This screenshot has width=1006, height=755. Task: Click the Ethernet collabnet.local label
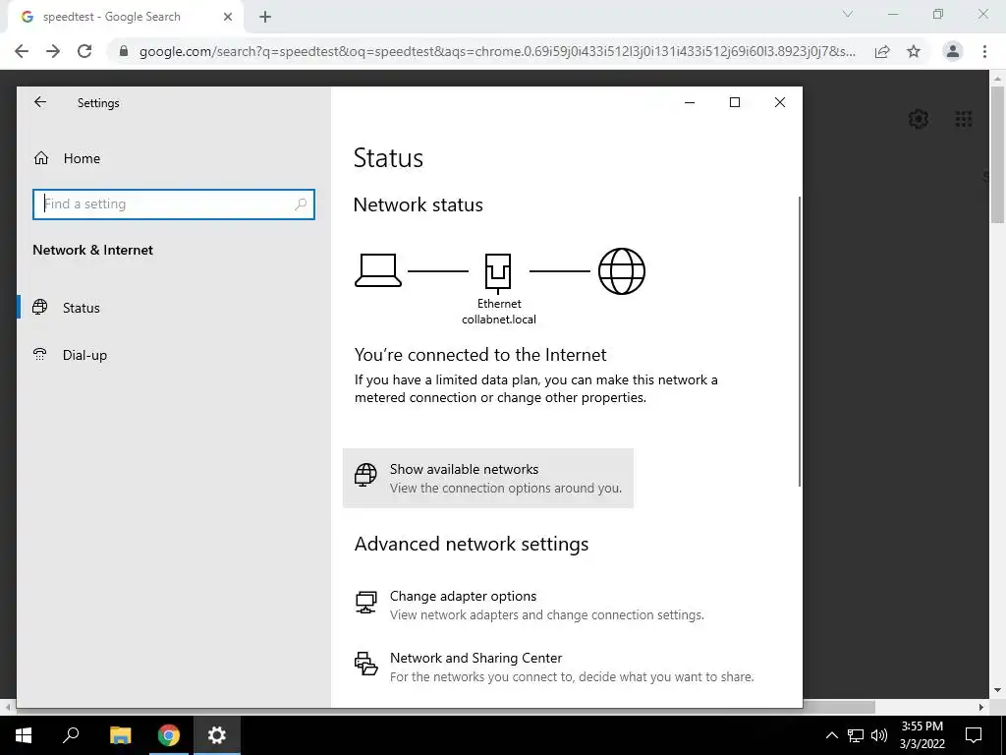pyautogui.click(x=499, y=312)
